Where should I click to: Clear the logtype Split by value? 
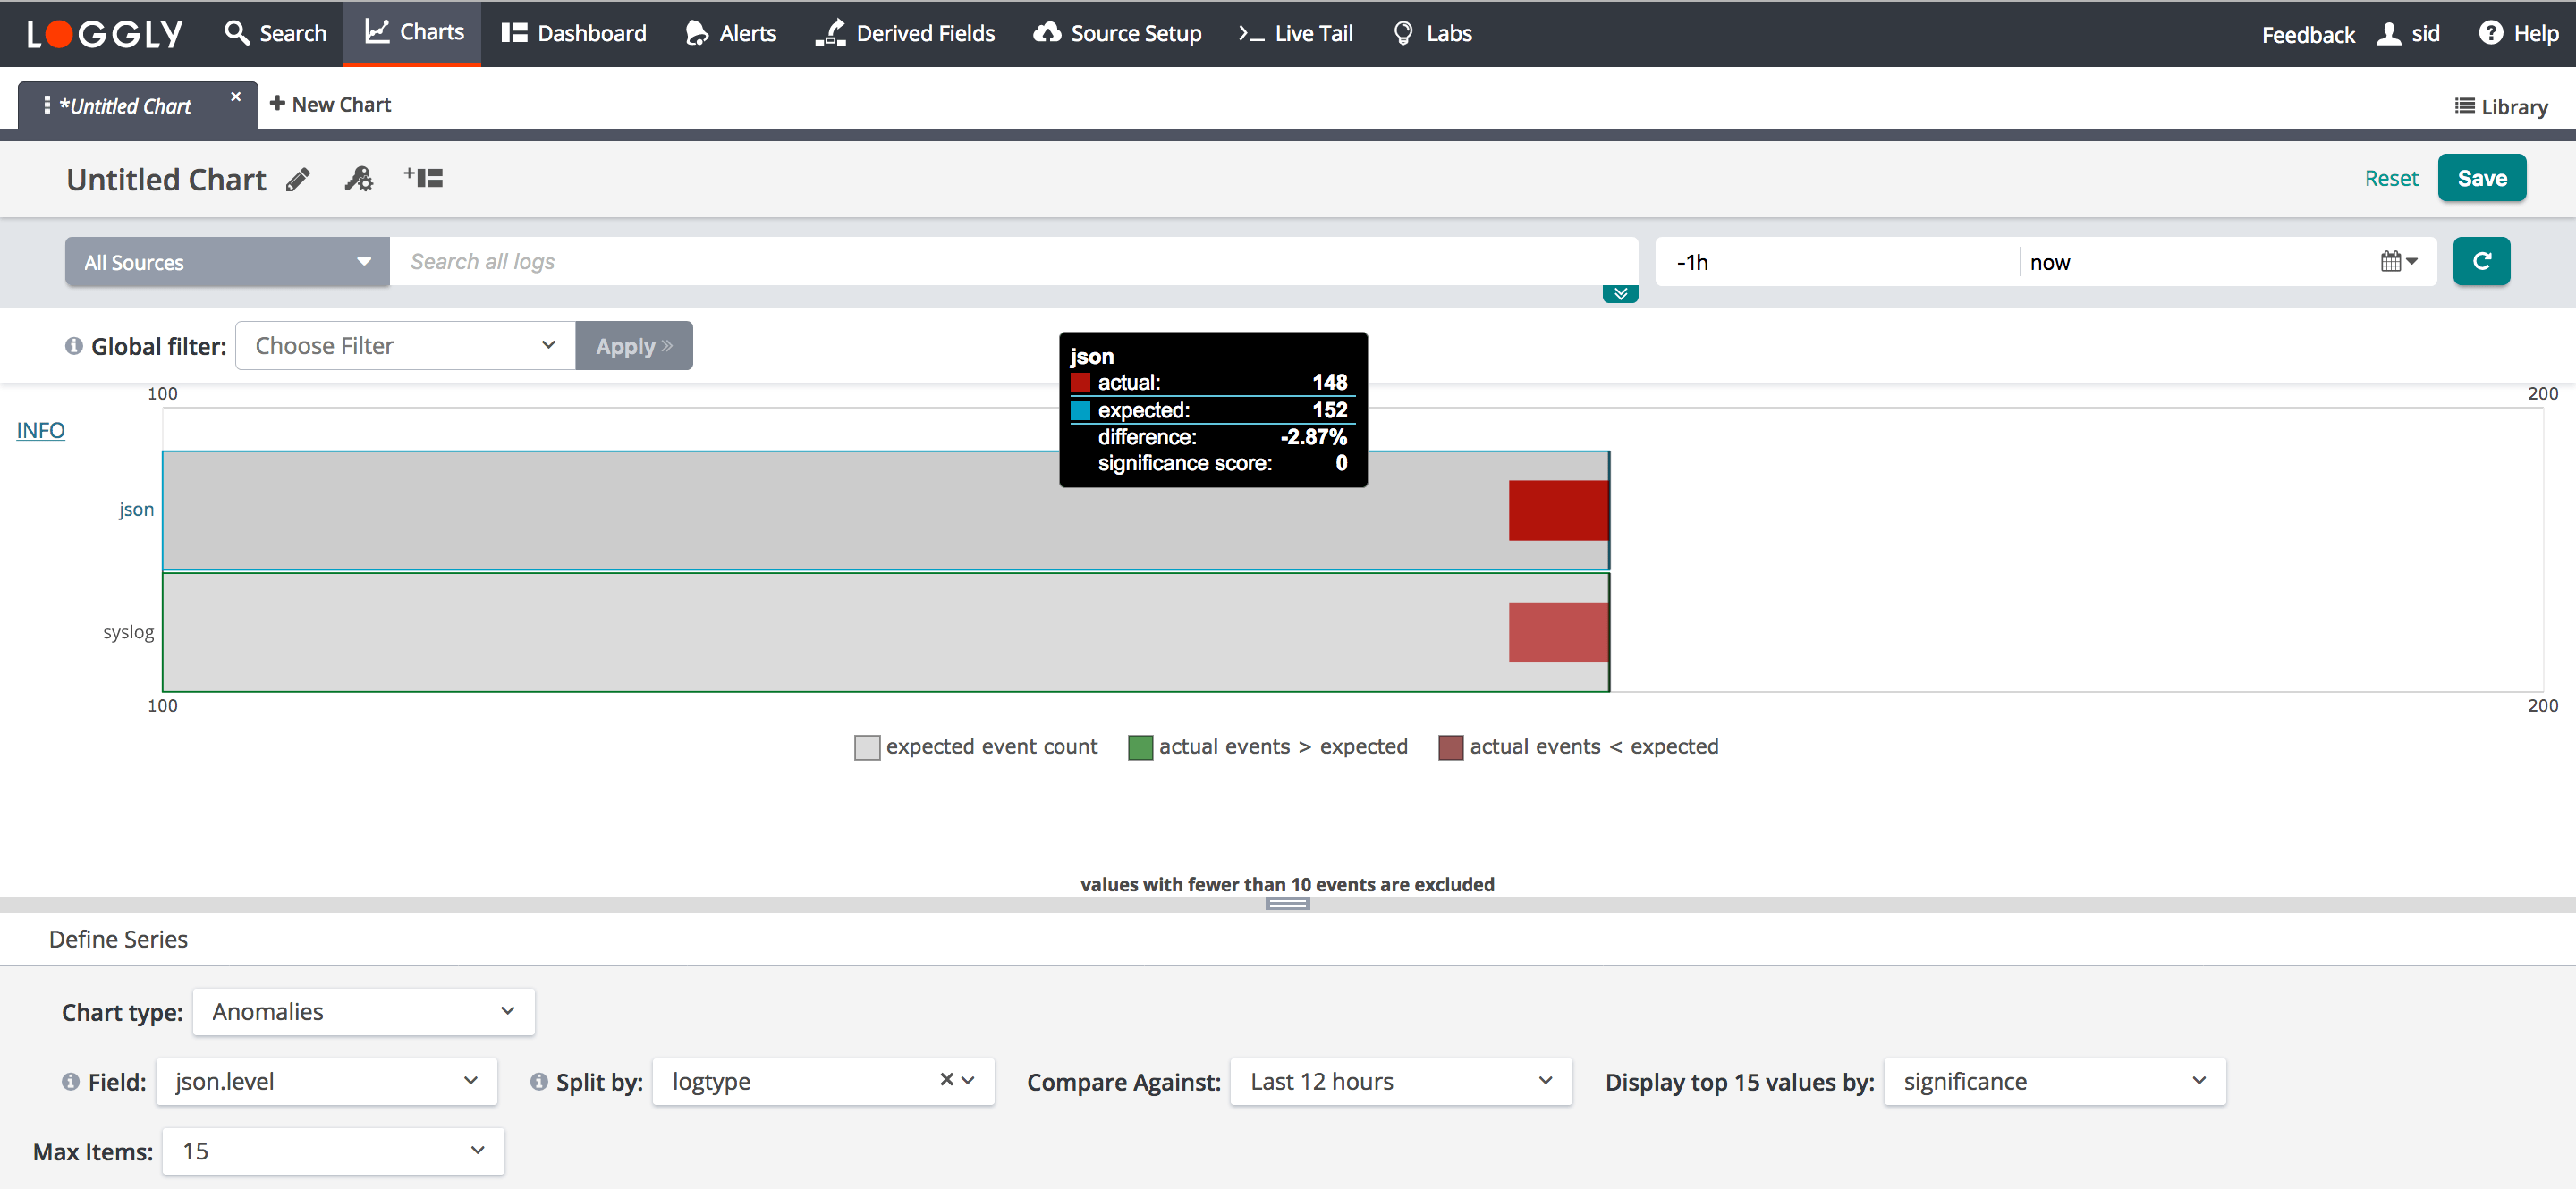coord(946,1080)
